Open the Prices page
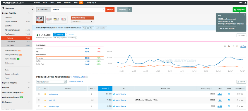The image size is (248, 111). point(45,3)
